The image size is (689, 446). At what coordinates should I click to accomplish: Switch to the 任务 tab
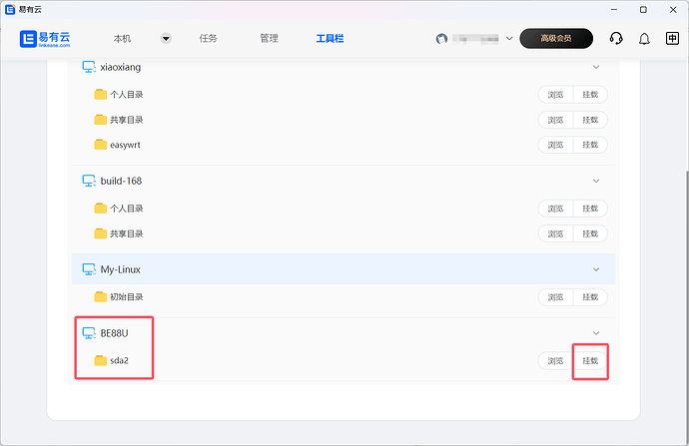click(x=208, y=39)
